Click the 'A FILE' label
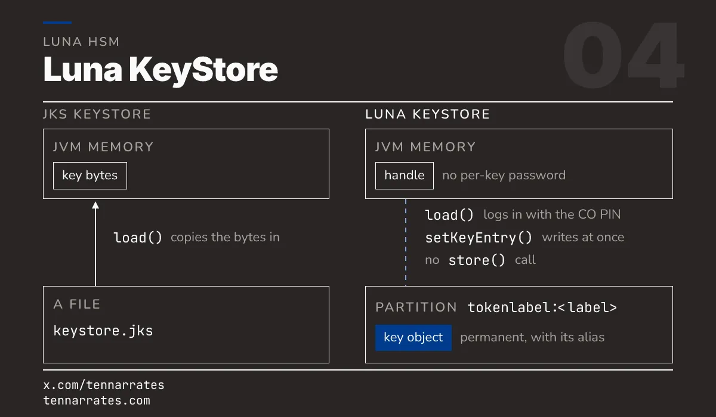The height and width of the screenshot is (417, 716). click(x=77, y=304)
